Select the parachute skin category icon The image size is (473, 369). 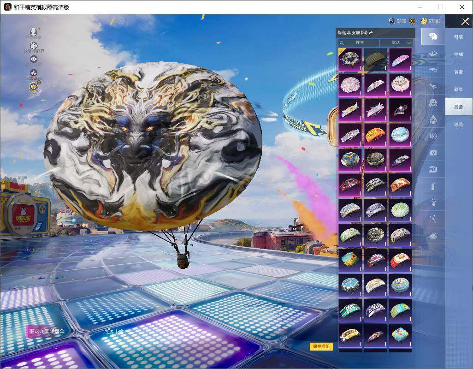click(x=432, y=36)
